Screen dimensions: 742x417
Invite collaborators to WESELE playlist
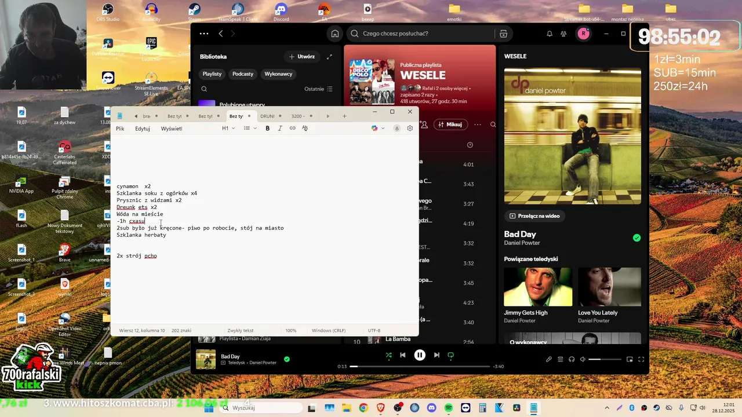tap(424, 125)
